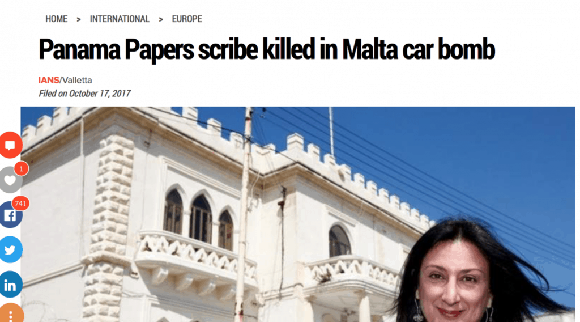Viewport: 580px width, 322px height.
Task: Click the Panama Papers scribe headline
Action: tap(267, 49)
